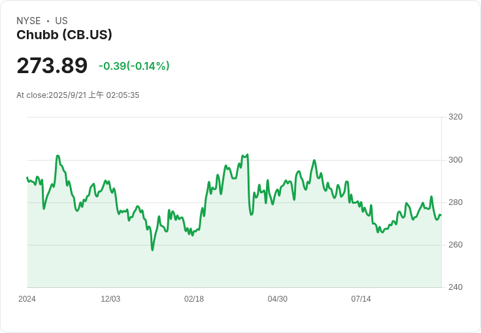Click the 04/30 x-axis date label

pyautogui.click(x=278, y=299)
